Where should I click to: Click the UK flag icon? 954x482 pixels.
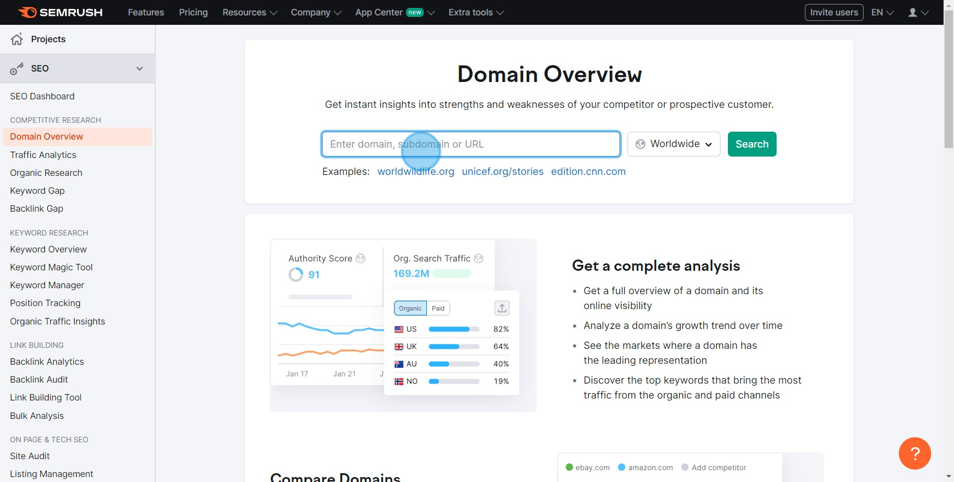pyautogui.click(x=399, y=347)
